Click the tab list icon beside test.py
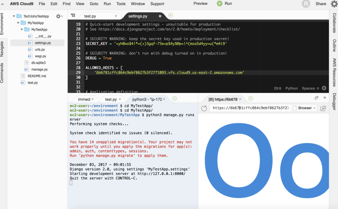Screen dimensions: 338x209 [x=73, y=15]
